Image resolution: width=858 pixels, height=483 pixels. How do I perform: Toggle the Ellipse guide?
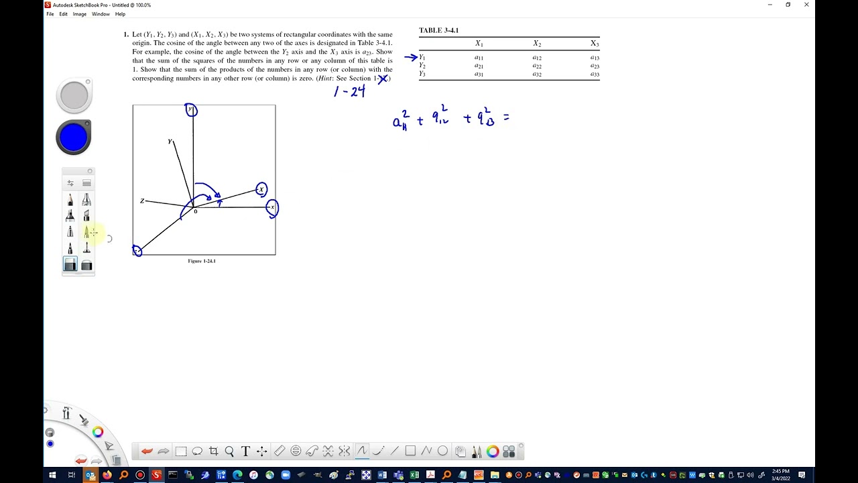point(296,451)
